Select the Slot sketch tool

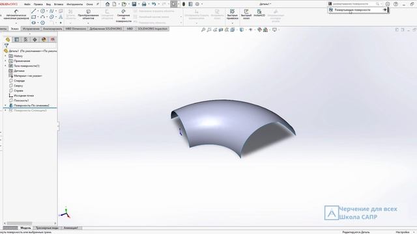34,23
